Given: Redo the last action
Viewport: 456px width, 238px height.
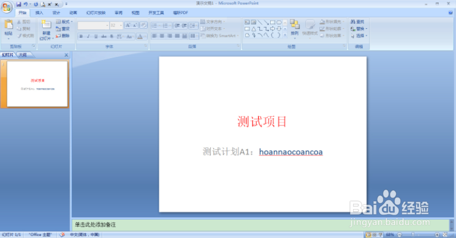Looking at the screenshot, I should click(x=36, y=4).
